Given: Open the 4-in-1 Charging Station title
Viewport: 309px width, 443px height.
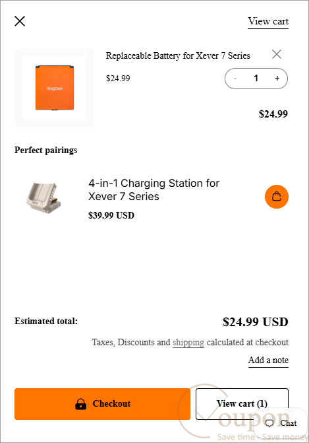Looking at the screenshot, I should pyautogui.click(x=154, y=189).
